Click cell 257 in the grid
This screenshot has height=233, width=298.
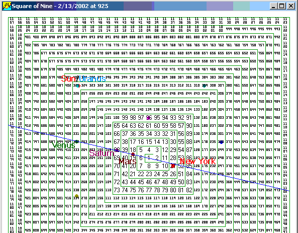click(x=84, y=94)
